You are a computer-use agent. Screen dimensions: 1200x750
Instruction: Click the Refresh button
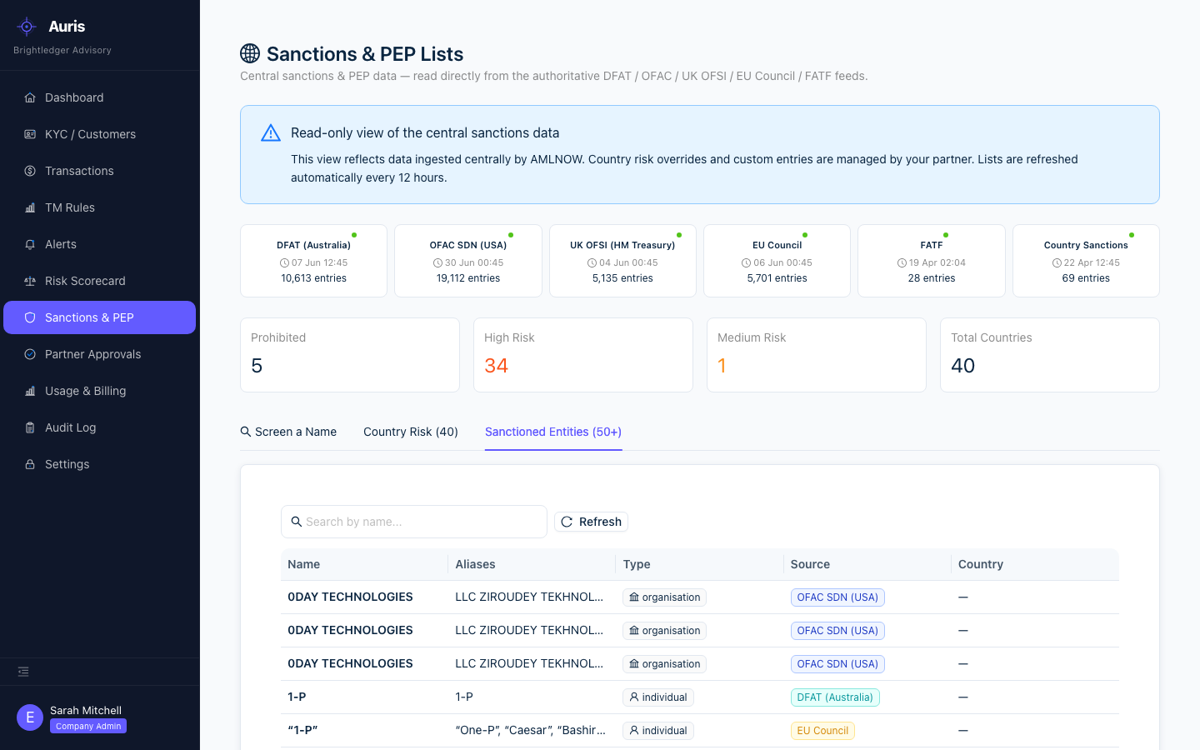(x=591, y=522)
